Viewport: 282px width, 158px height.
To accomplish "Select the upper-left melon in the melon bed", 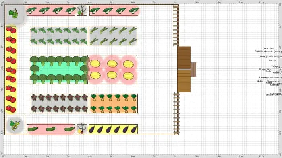I will pyautogui.click(x=95, y=64).
